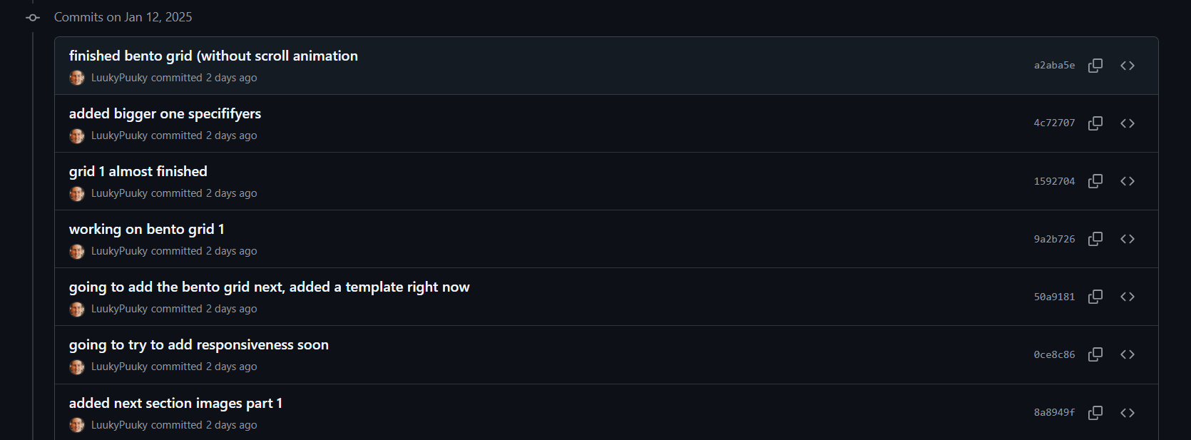Viewport: 1191px width, 440px height.
Task: Open LuukyPuuky's profile from the second commit
Action: [118, 135]
